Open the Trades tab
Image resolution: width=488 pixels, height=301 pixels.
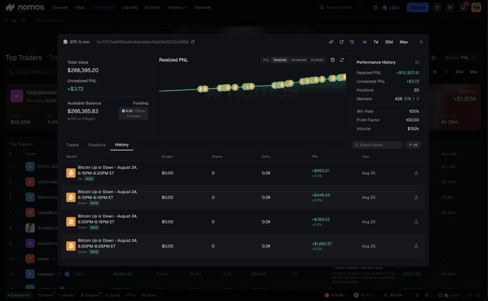tap(72, 145)
